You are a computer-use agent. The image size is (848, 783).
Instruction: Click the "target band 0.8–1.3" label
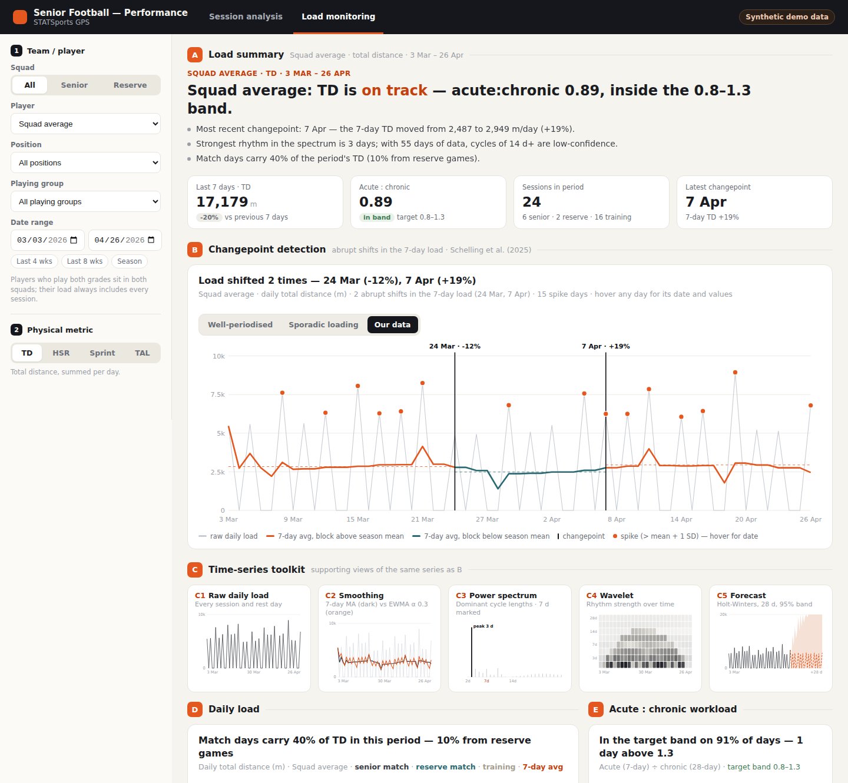pos(764,767)
